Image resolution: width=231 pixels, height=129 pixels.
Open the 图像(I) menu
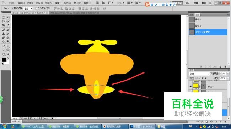[x=30, y=3]
